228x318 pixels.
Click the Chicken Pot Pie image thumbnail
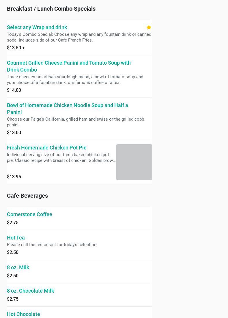coord(134,162)
